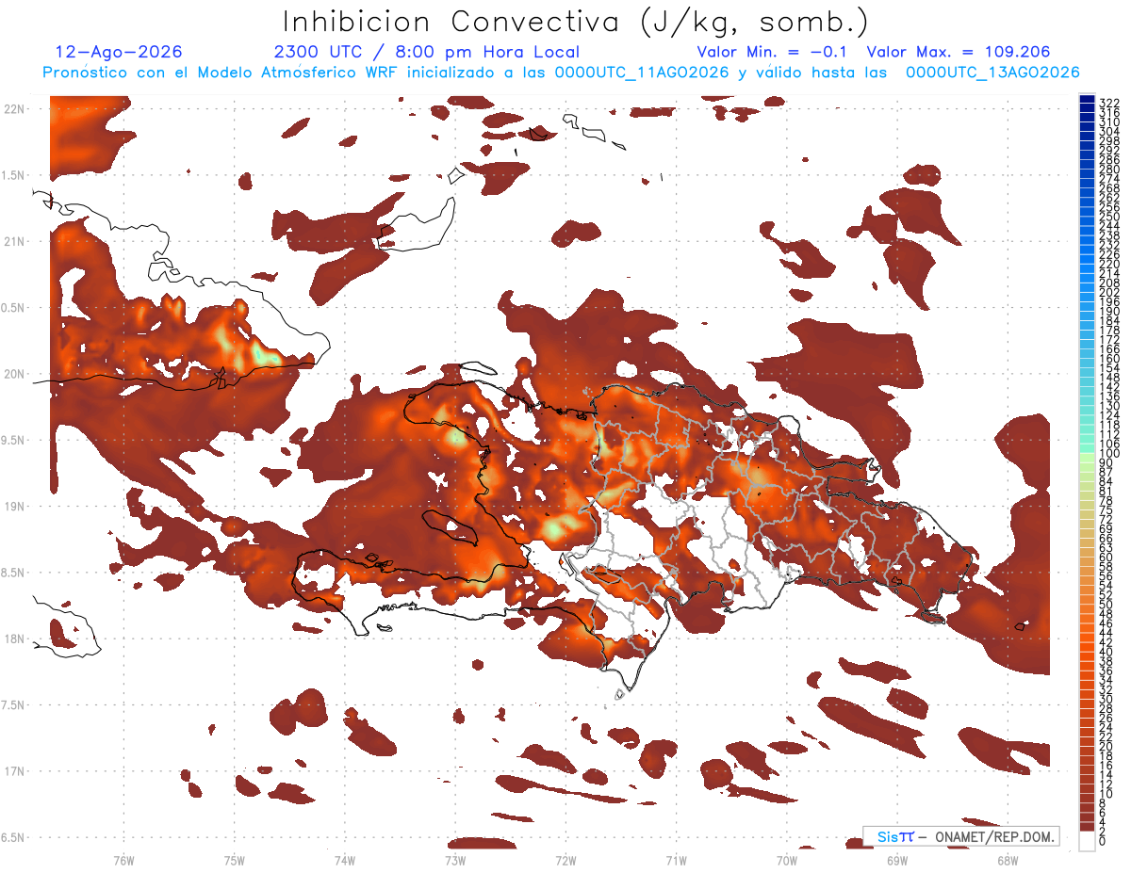Click the "21N" latitude label
Viewport: 1131px width, 873px height.
tap(13, 241)
